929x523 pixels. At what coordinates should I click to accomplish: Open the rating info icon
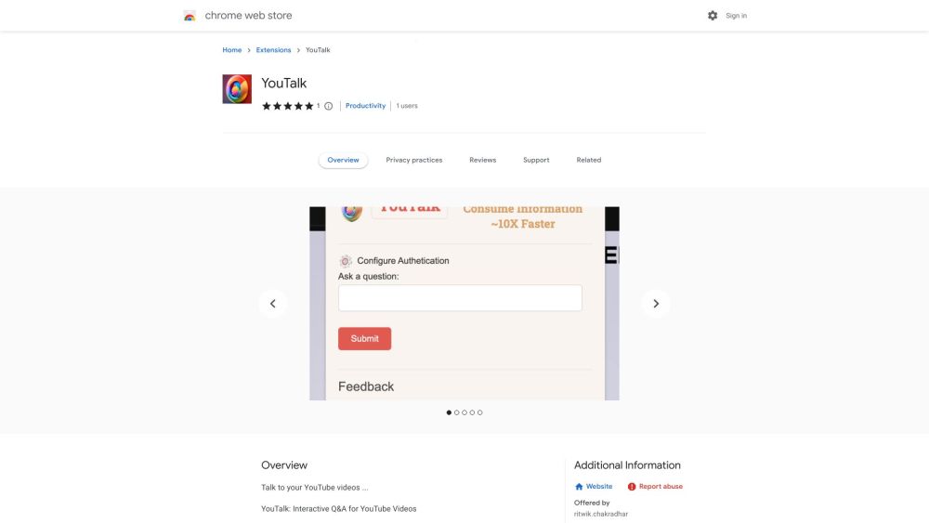click(328, 106)
